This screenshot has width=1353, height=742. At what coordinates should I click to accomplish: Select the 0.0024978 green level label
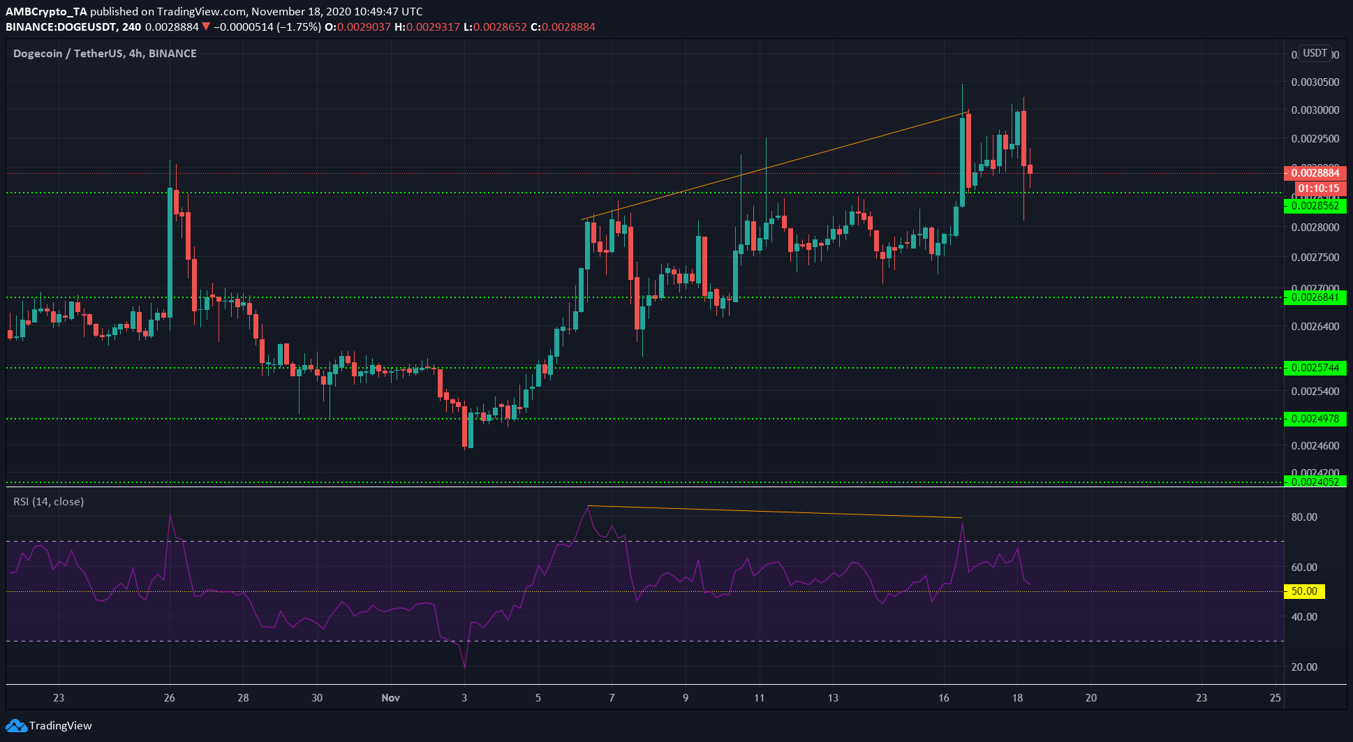coord(1315,419)
